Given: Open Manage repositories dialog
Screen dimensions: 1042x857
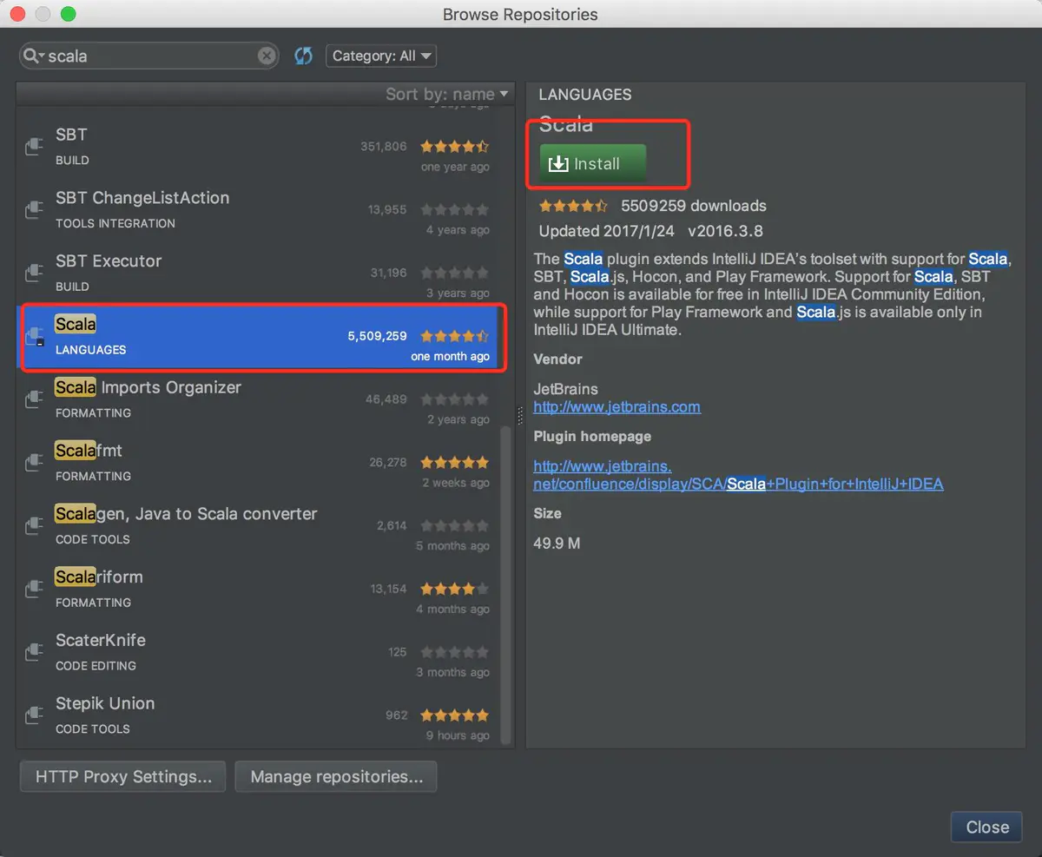Looking at the screenshot, I should (x=336, y=777).
